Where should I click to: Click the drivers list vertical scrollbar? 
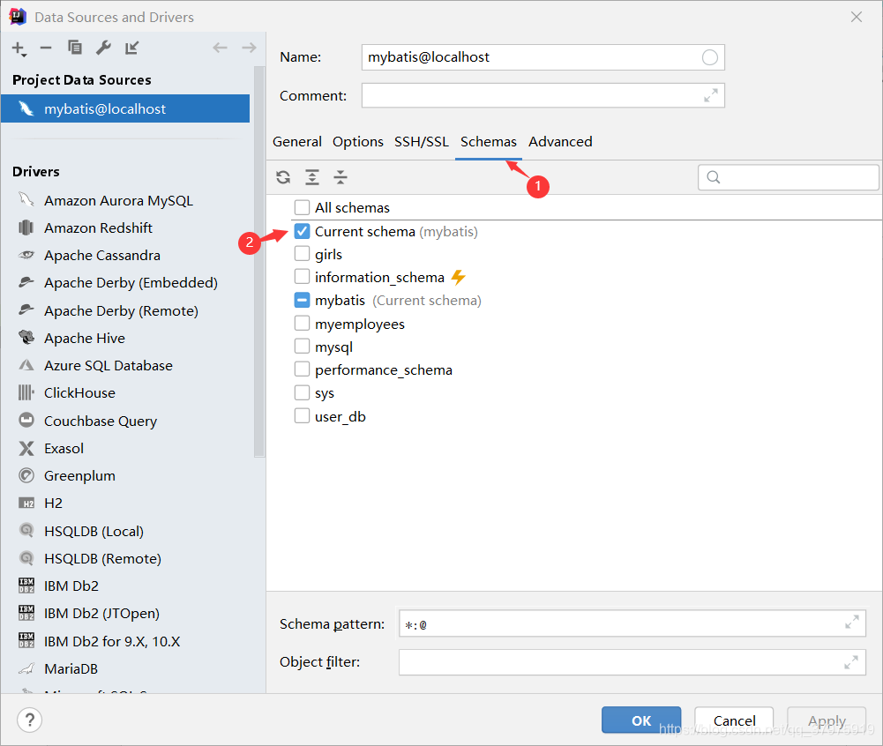(259, 262)
